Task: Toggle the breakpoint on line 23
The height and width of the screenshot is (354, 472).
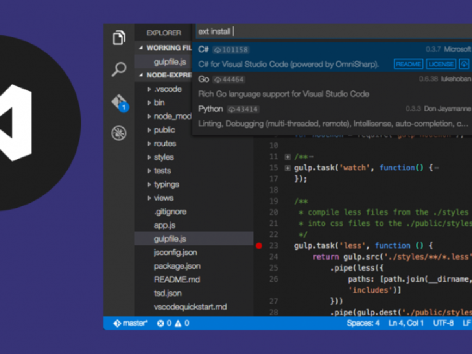Action: [x=259, y=246]
